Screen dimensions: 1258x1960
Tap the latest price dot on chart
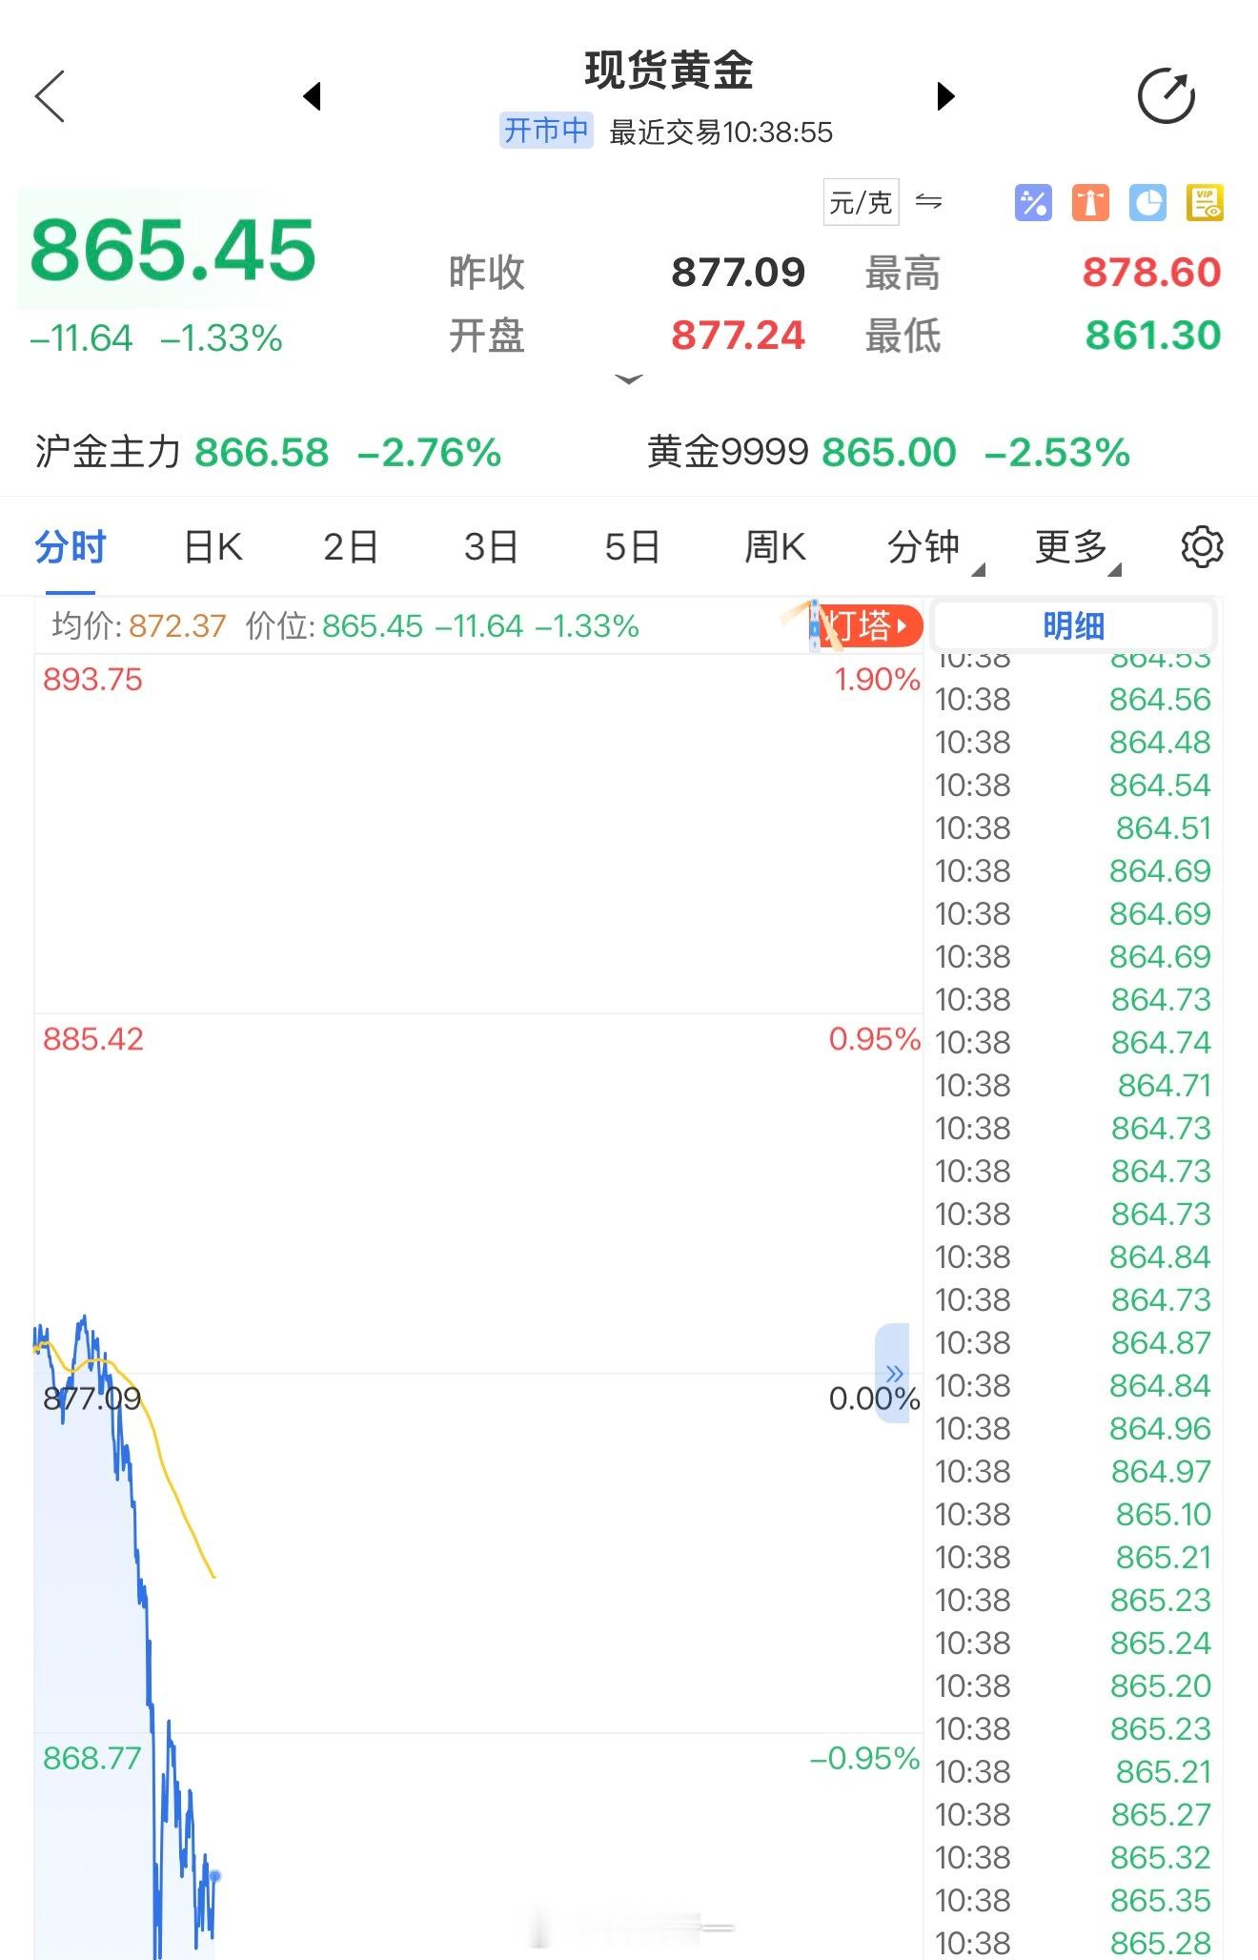coord(214,1876)
